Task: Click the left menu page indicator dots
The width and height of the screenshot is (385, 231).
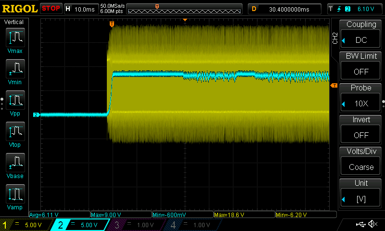Action: tap(2, 104)
